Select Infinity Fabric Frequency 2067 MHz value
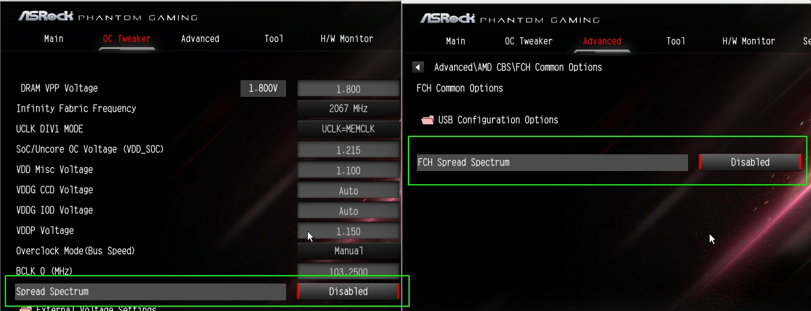This screenshot has width=811, height=311. (x=348, y=109)
